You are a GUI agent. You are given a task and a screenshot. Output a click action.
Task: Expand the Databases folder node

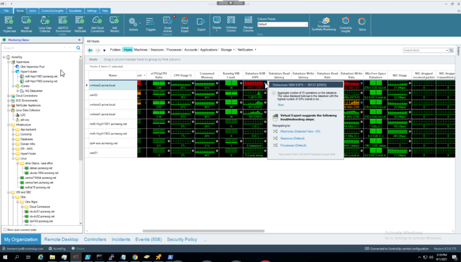pos(13,139)
